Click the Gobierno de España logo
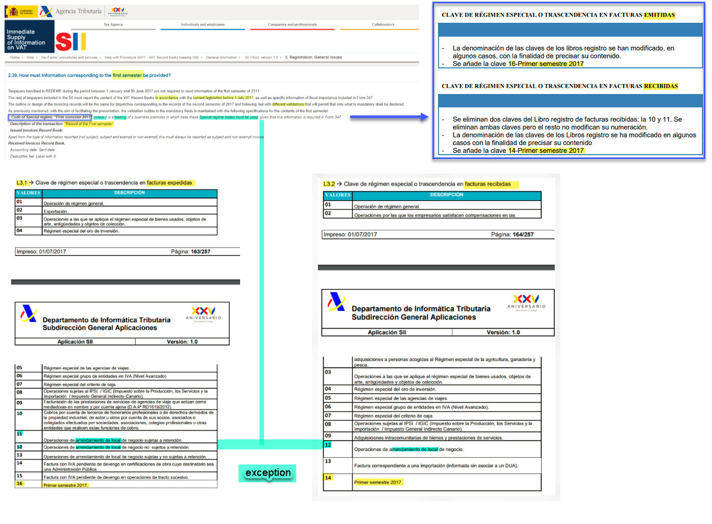712x524 pixels. click(x=21, y=12)
